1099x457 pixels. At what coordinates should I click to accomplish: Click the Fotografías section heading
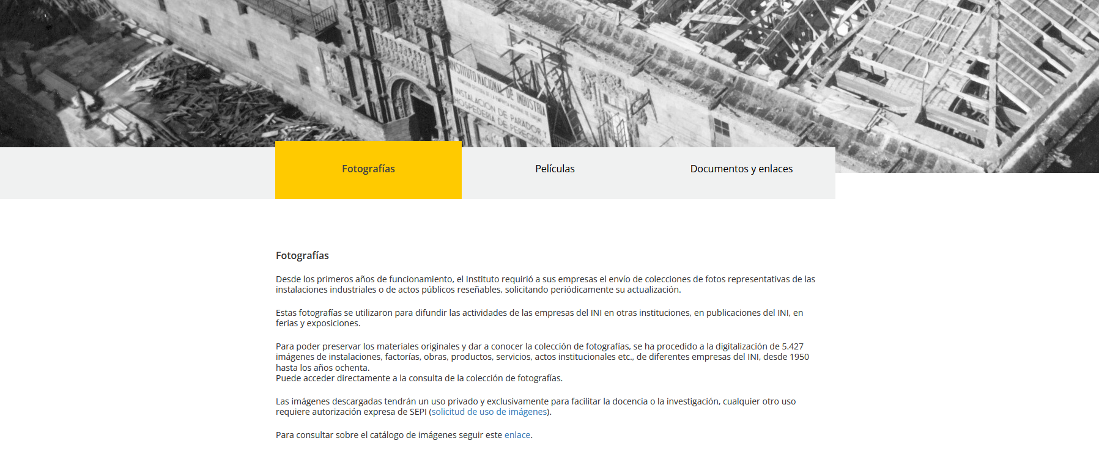pos(302,256)
